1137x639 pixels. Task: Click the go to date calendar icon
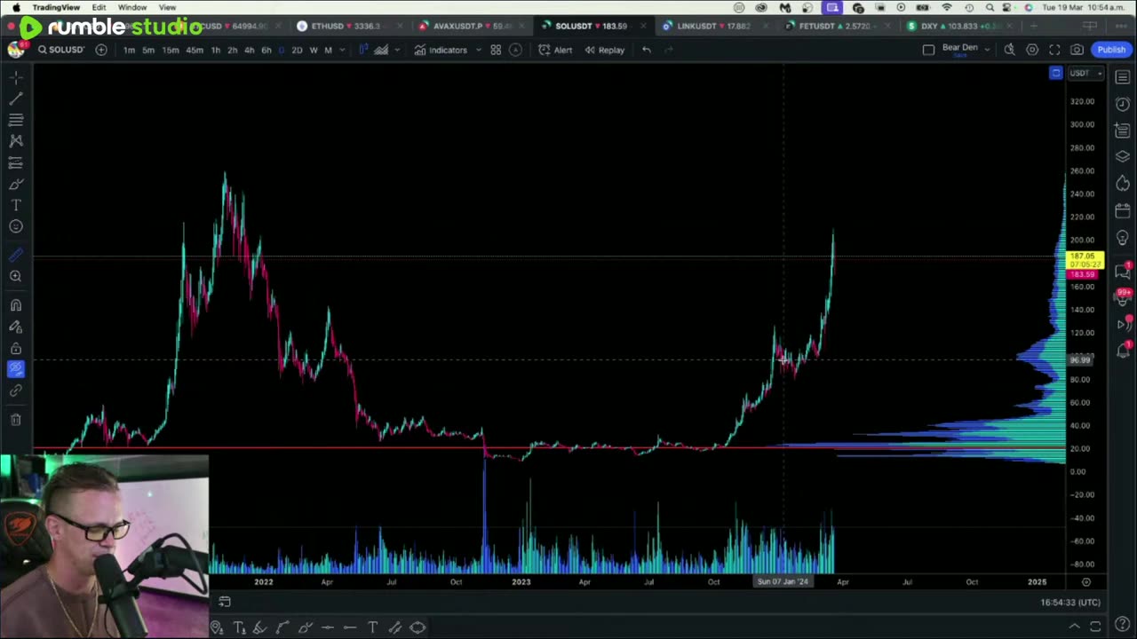225,602
